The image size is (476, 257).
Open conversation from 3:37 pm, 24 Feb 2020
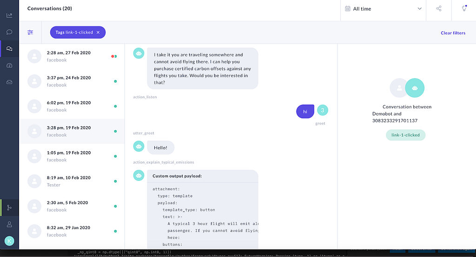click(72, 81)
